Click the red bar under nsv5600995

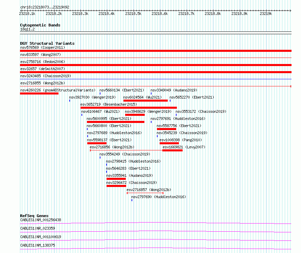point(116,122)
